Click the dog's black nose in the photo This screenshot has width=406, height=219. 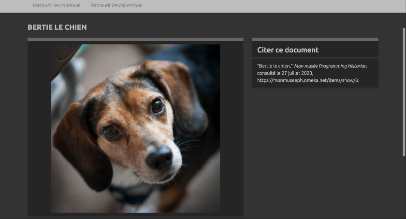pyautogui.click(x=159, y=158)
